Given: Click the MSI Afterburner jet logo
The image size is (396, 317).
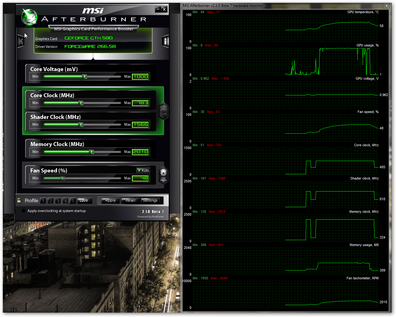Looking at the screenshot, I should 29,17.
